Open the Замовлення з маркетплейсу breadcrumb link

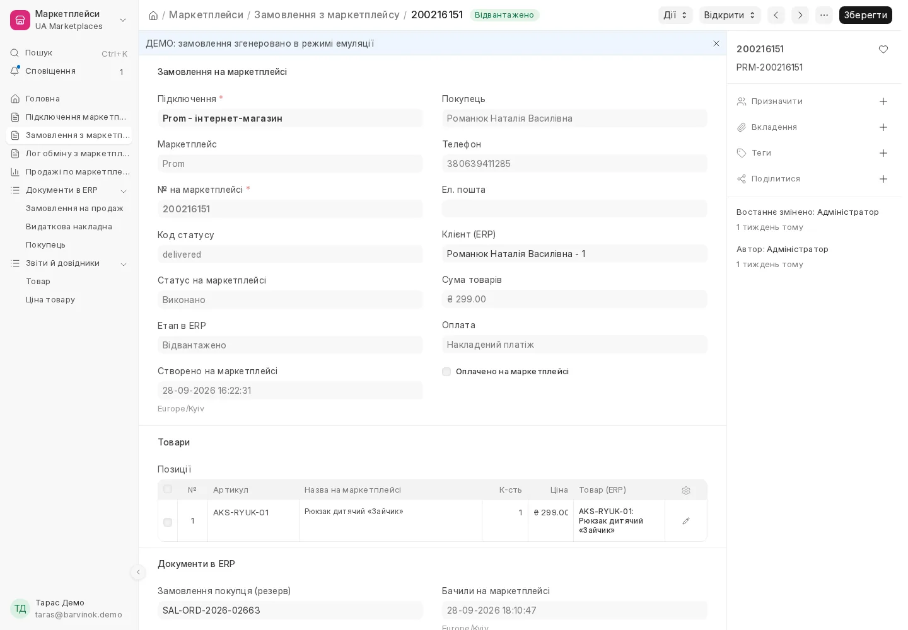[327, 15]
